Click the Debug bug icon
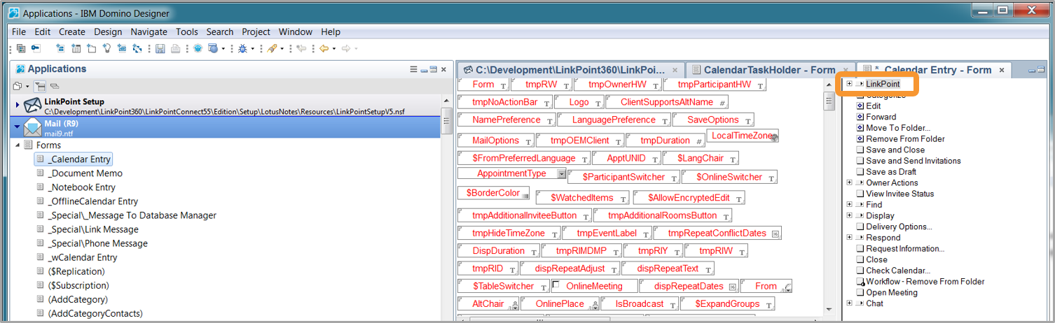Viewport: 1055px width, 323px height. click(x=242, y=48)
